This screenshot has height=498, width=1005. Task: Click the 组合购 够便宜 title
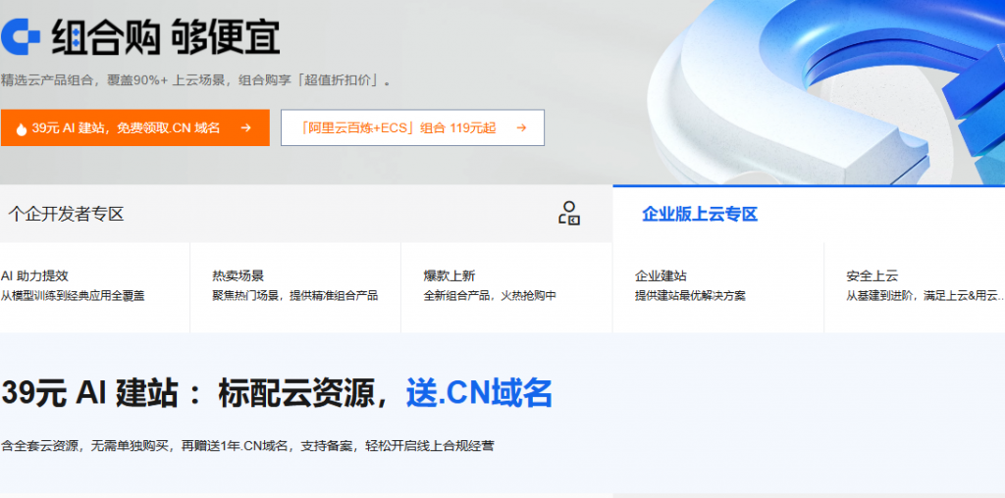click(x=165, y=37)
